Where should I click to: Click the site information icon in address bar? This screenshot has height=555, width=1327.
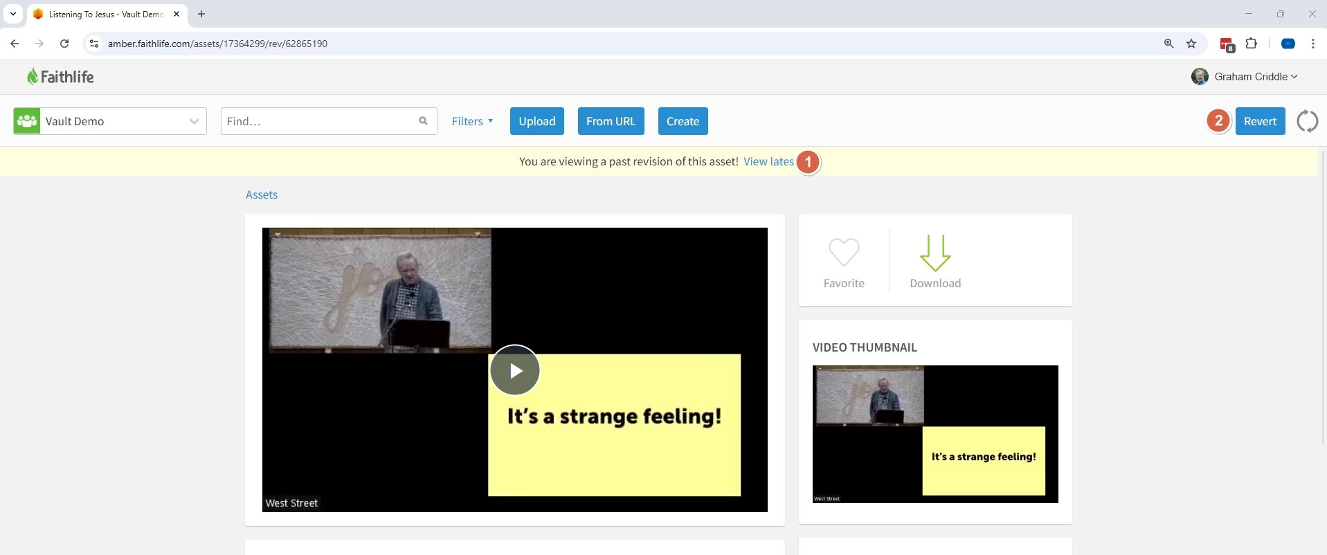pyautogui.click(x=94, y=44)
